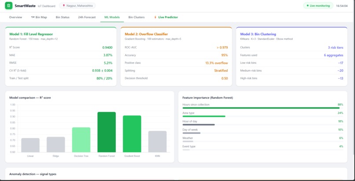Click the green dot in Live monitoring
355x181 pixels.
(307, 6)
